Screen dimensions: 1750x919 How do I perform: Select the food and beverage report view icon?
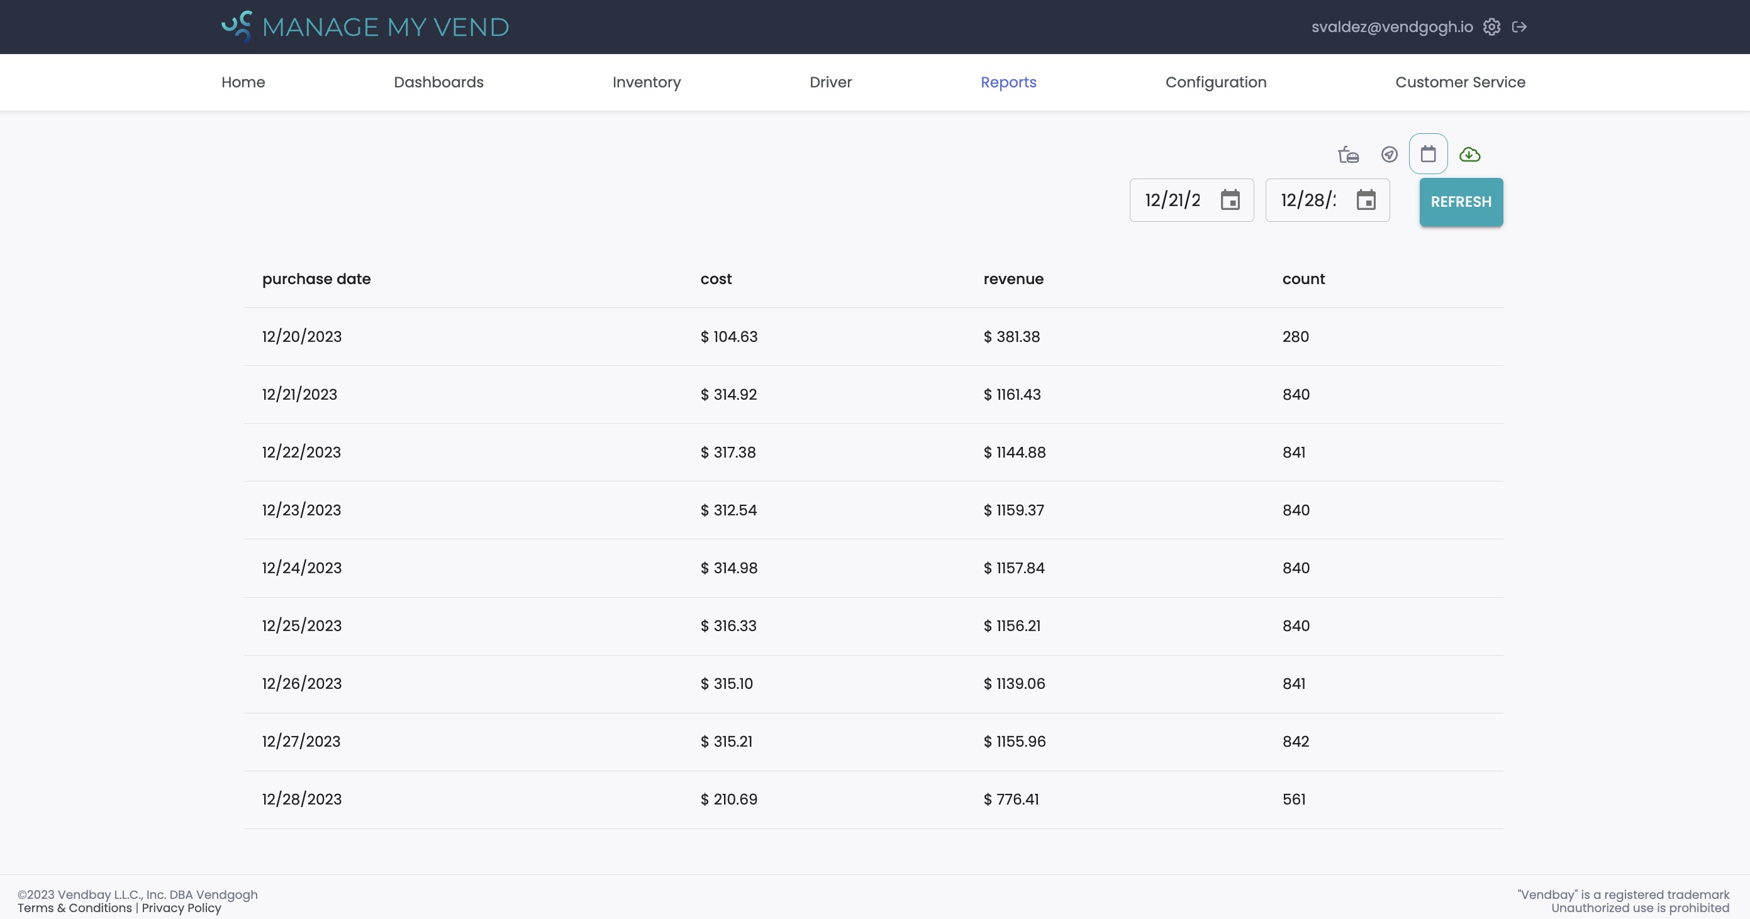1349,154
